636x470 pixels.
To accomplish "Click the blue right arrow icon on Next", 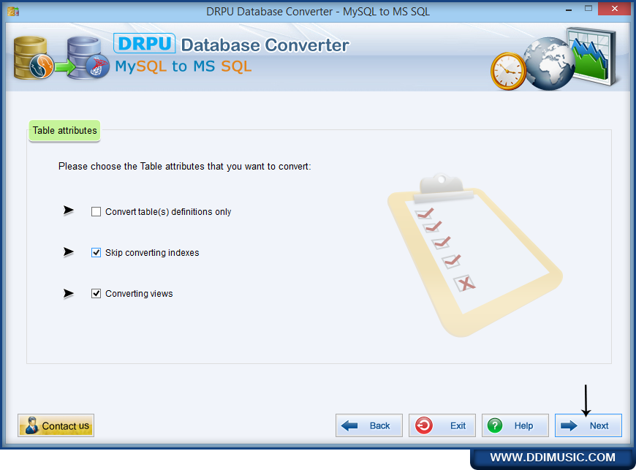I will pos(569,426).
